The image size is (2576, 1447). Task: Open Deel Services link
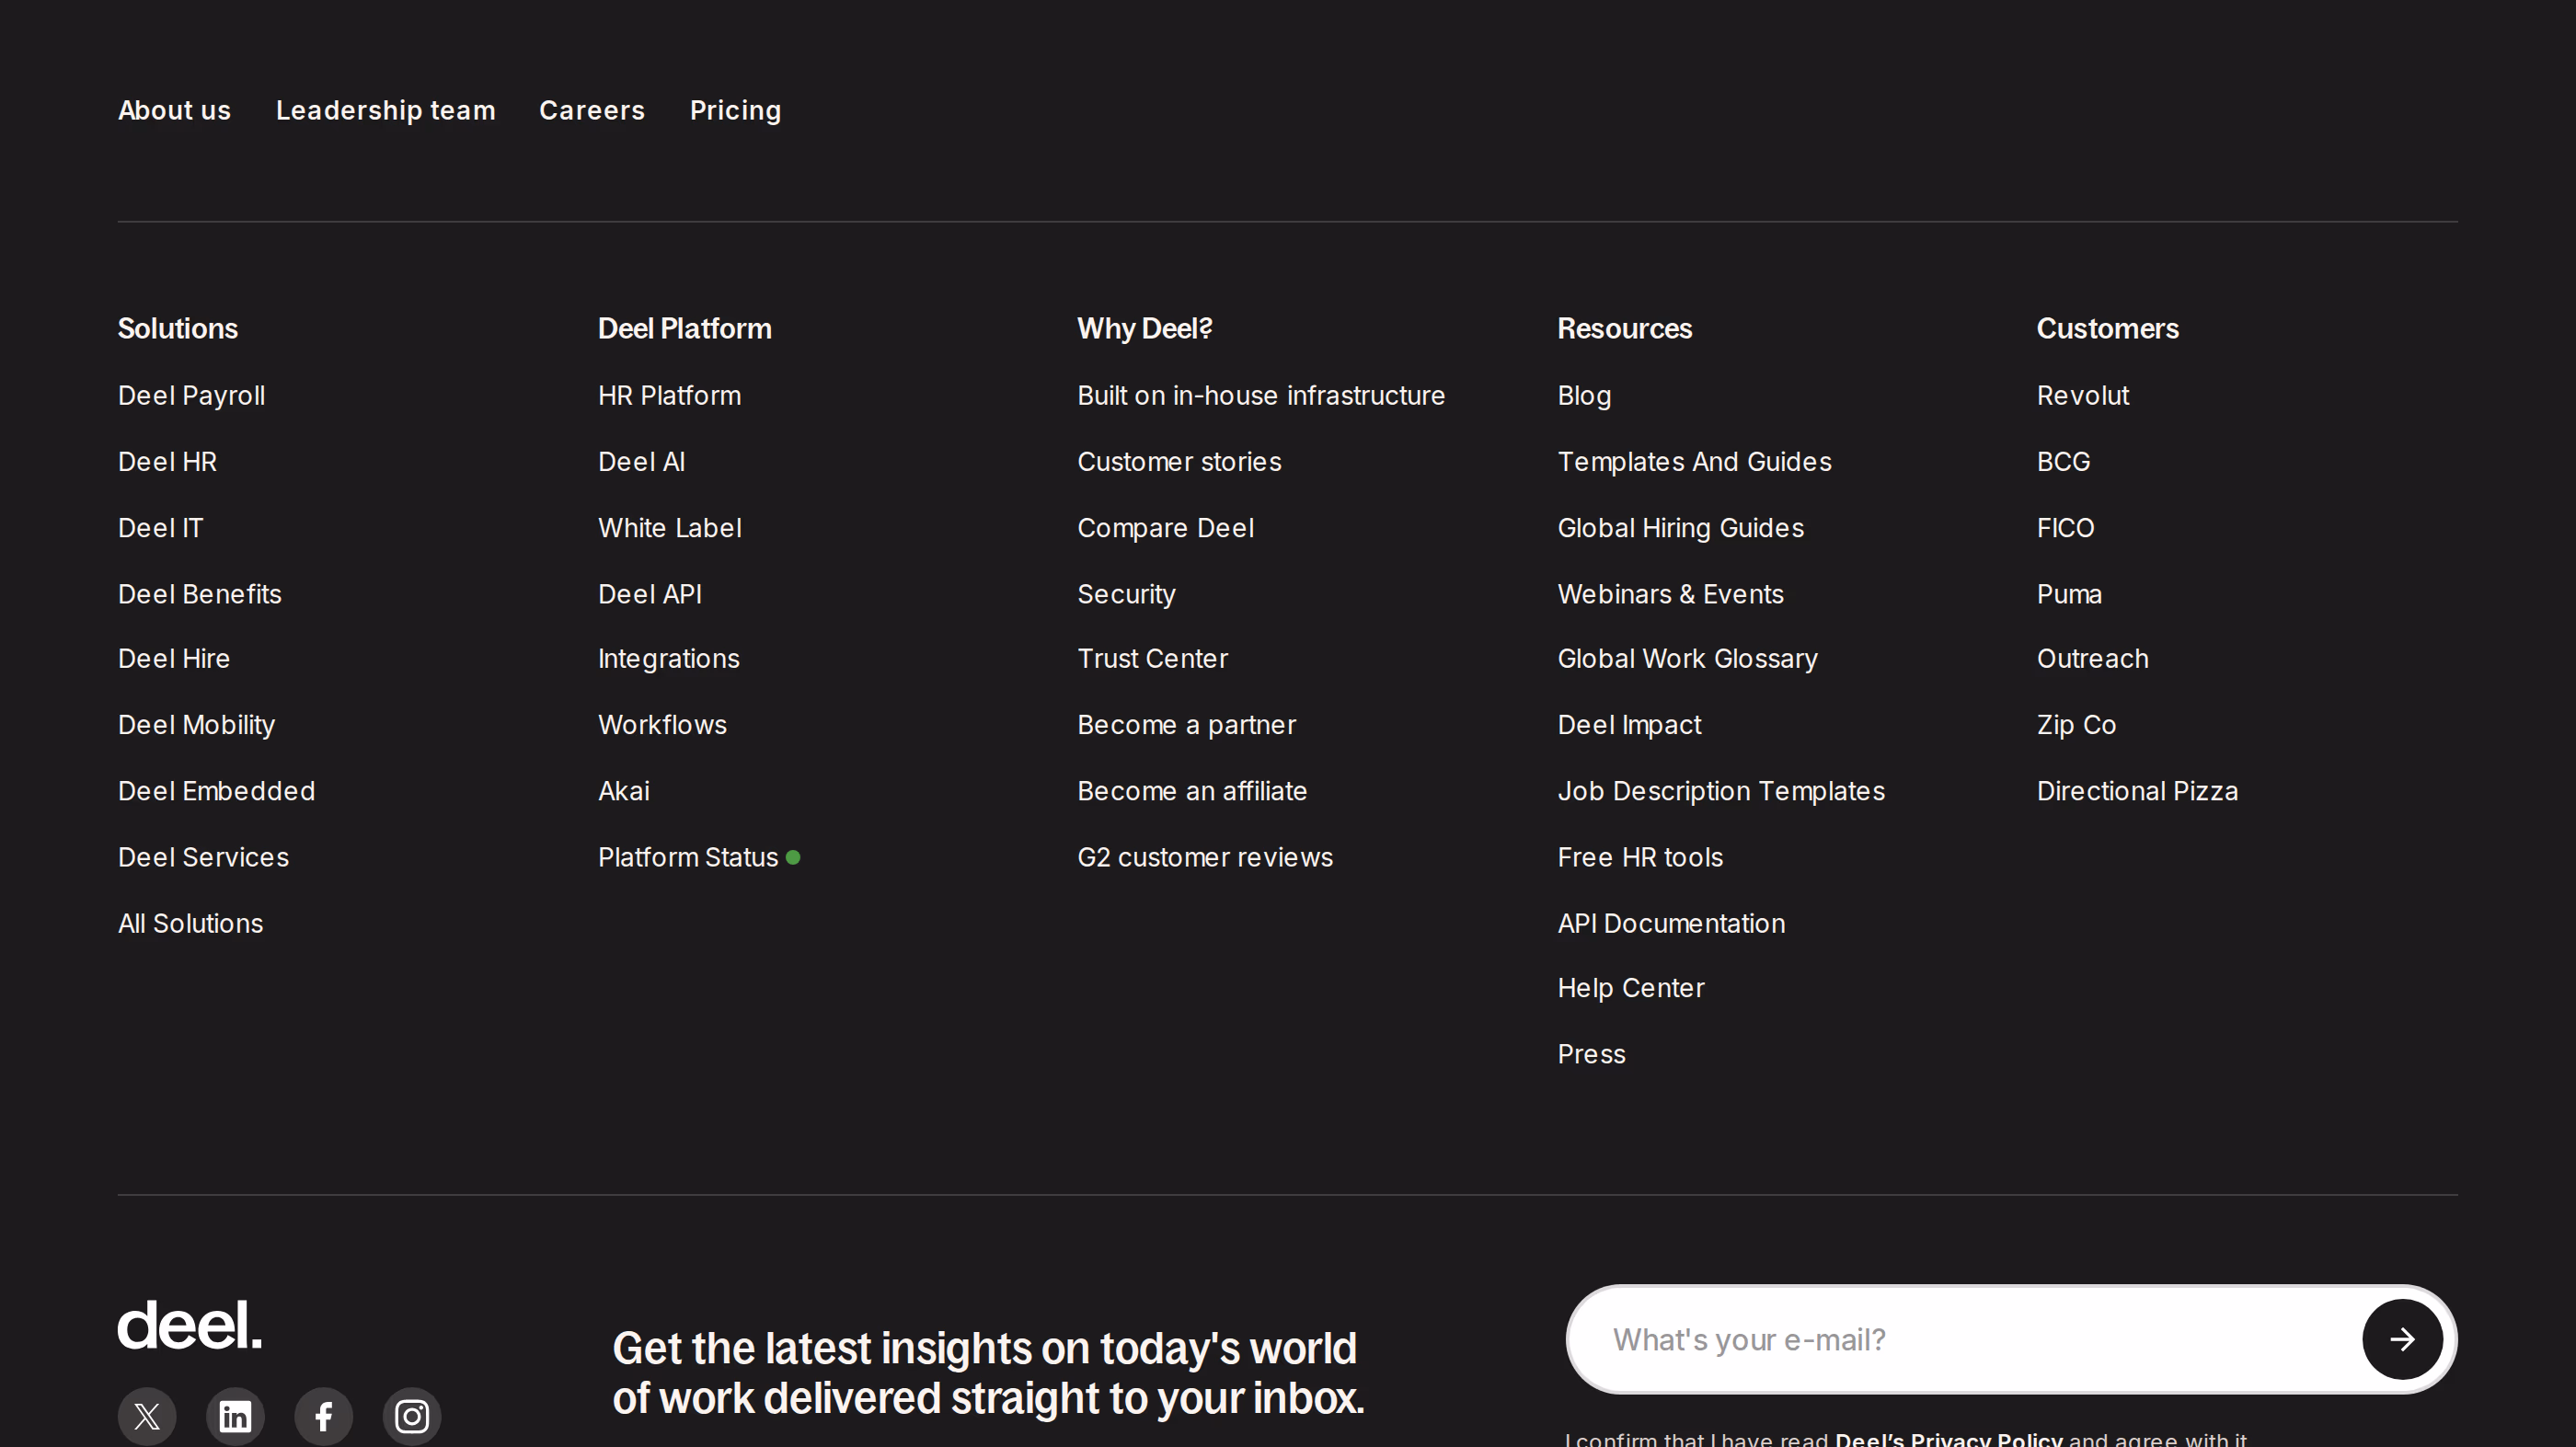203,857
